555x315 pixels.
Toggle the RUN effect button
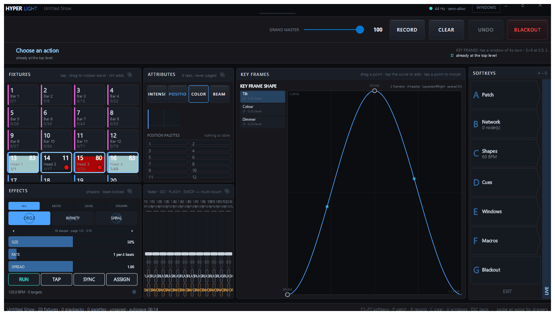pyautogui.click(x=24, y=279)
